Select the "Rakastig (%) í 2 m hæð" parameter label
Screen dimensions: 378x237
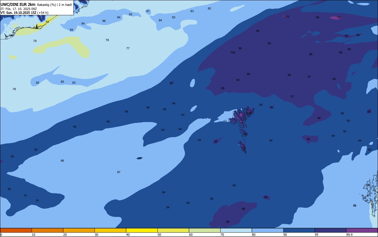pos(54,5)
